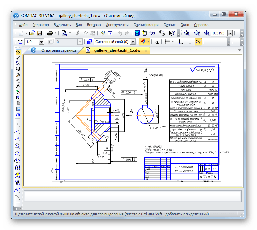Save the drawing with the floppy disk icon
This screenshot has height=230, width=257.
(x=39, y=33)
